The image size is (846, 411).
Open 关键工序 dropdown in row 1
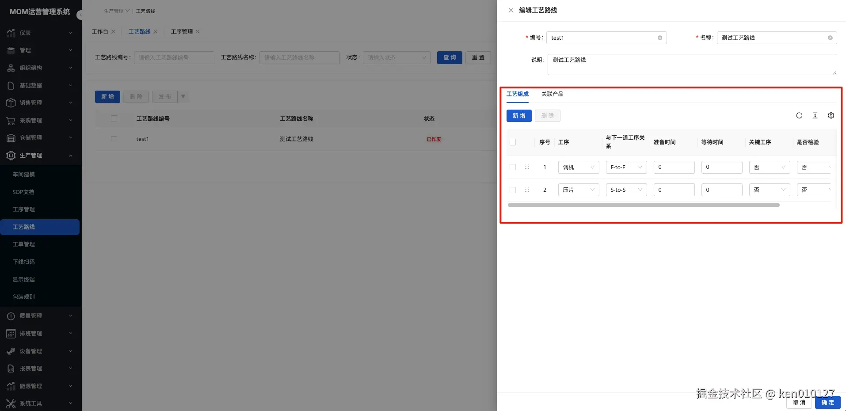click(x=770, y=167)
